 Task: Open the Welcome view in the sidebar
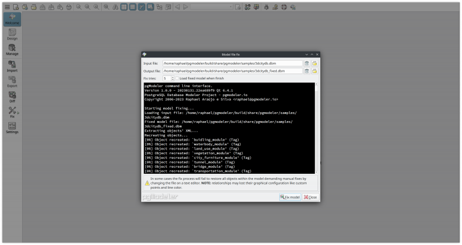pos(13,20)
